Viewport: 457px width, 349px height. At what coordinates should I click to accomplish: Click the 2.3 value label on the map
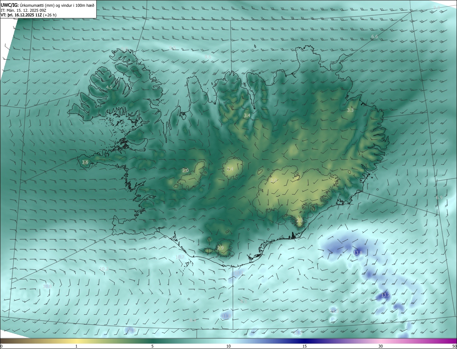(x=300, y=221)
